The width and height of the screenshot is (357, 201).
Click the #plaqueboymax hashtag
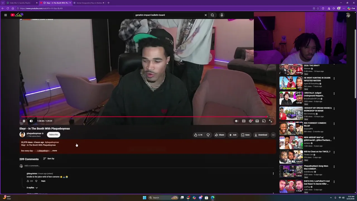point(52,142)
